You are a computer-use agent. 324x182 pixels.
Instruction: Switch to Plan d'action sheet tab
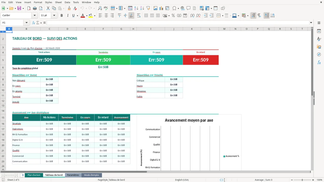(x=34, y=175)
